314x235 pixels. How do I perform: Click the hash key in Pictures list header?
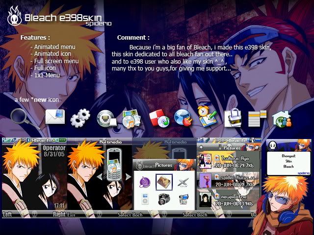(x=257, y=148)
